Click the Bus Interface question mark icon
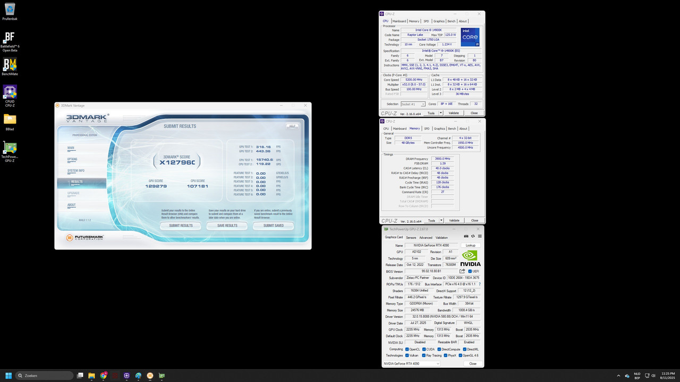Image resolution: width=680 pixels, height=382 pixels. (480, 284)
